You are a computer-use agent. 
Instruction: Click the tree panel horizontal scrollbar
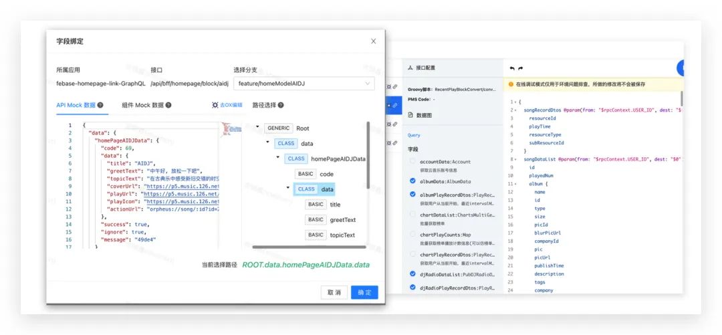click(x=309, y=247)
